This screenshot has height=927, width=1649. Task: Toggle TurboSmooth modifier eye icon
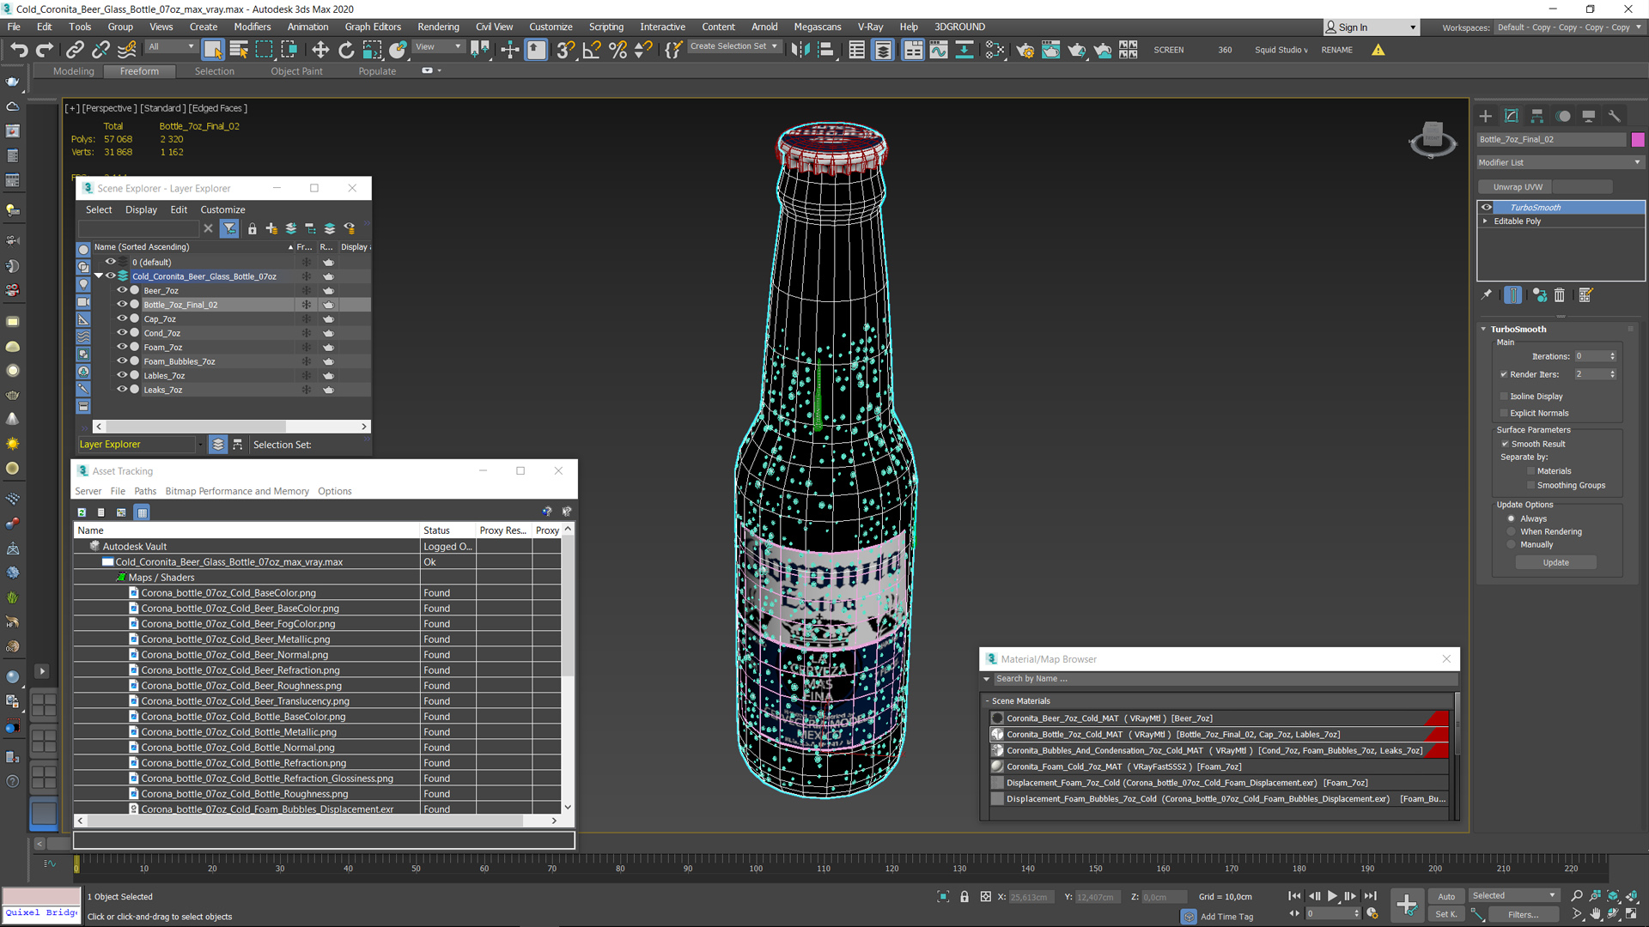[x=1487, y=207]
